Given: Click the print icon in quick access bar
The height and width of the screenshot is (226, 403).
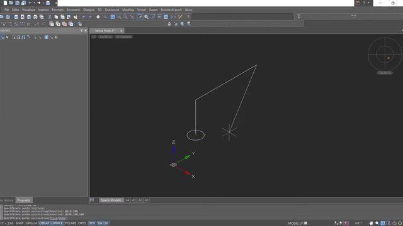Looking at the screenshot, I should [48, 3].
